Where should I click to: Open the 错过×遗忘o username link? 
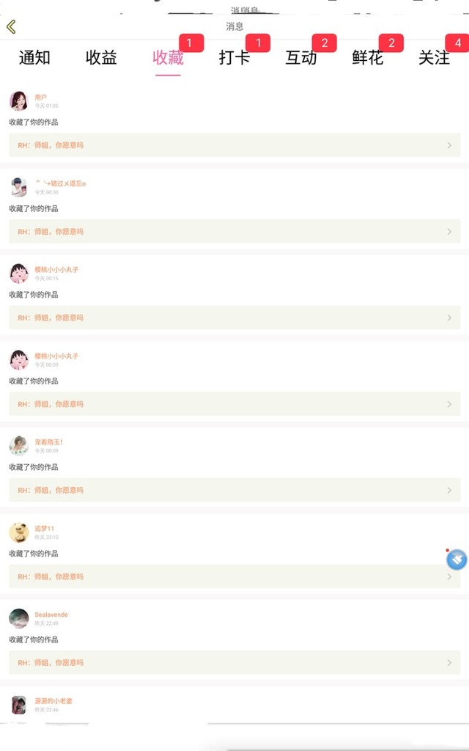(61, 183)
